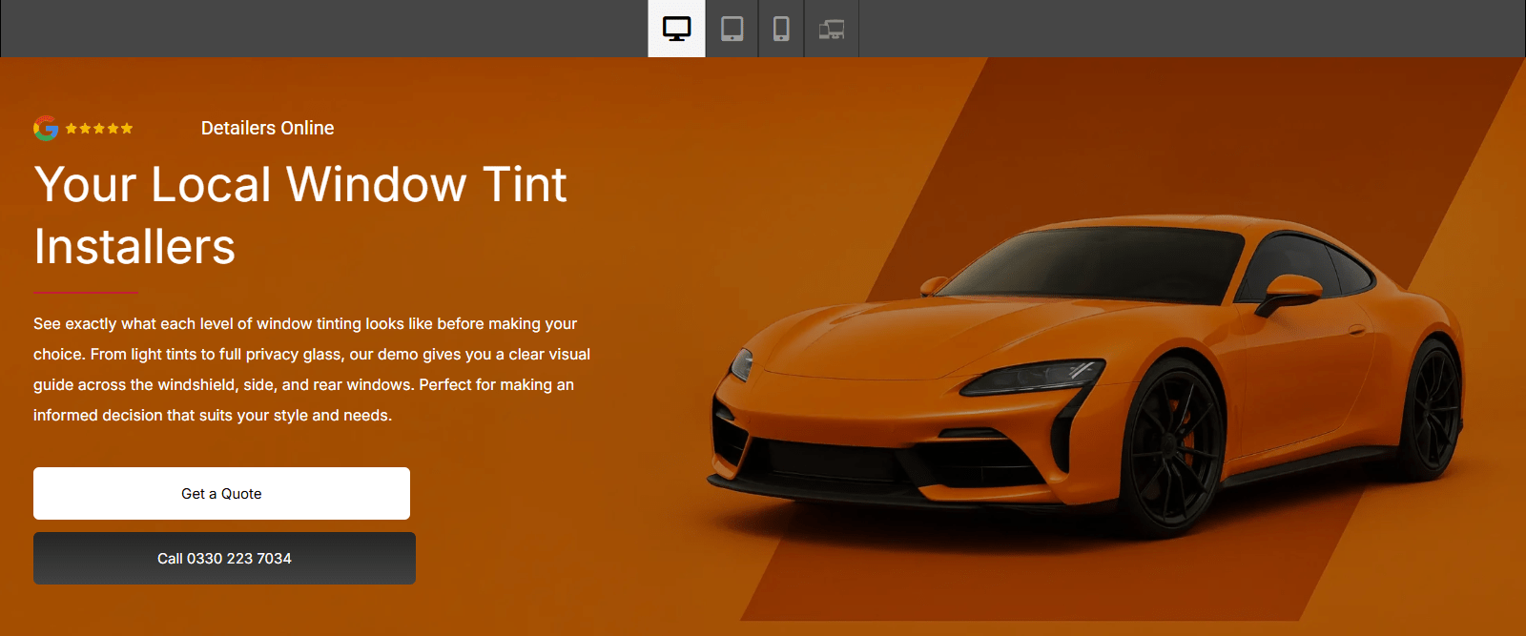The height and width of the screenshot is (636, 1526).
Task: Switch to desktop preview mode
Action: pyautogui.click(x=676, y=29)
